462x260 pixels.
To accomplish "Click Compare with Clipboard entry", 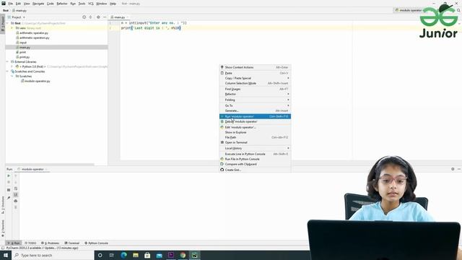I will coord(255,164).
